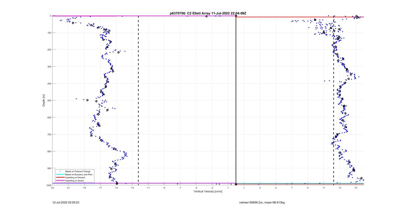Click x-axis tick label '-13'

(x=132, y=188)
